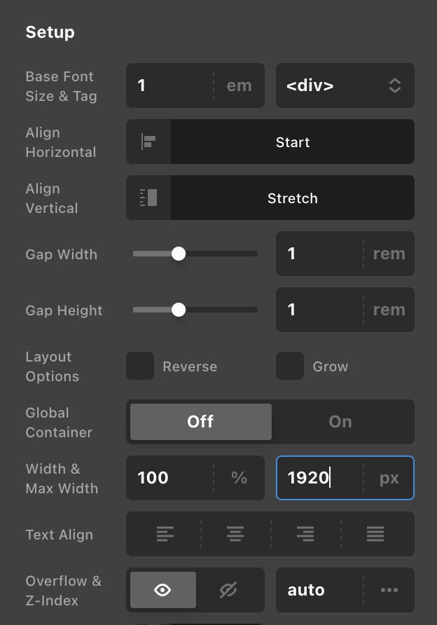437x625 pixels.
Task: Open the Stretch vertical alignment selector
Action: (x=293, y=198)
